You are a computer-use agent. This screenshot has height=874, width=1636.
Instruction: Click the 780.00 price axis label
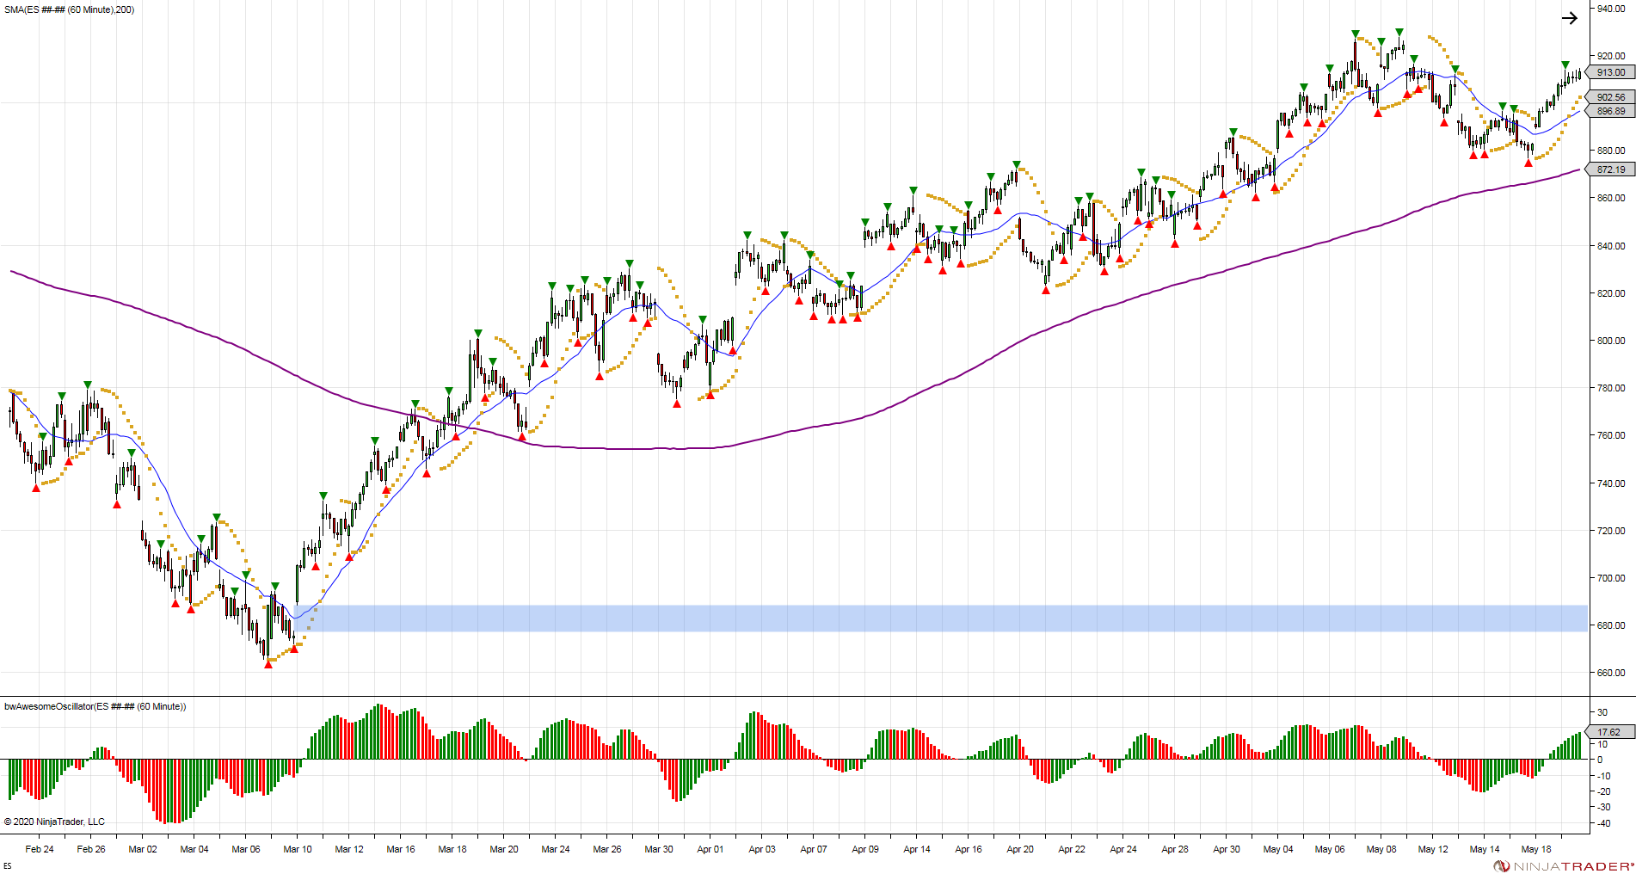(x=1611, y=388)
